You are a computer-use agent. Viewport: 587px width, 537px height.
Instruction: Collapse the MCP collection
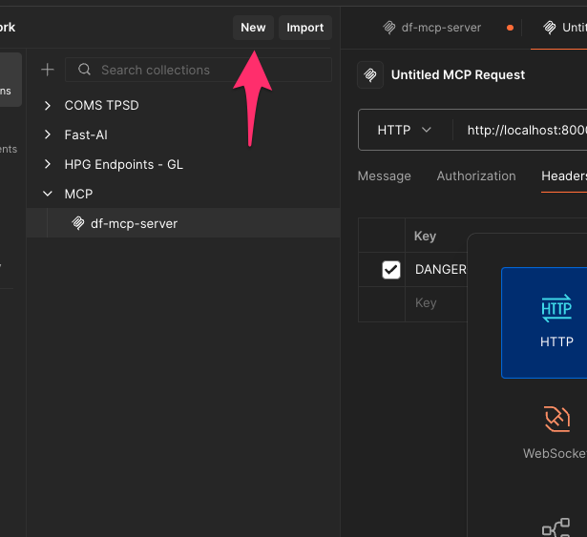pos(48,194)
